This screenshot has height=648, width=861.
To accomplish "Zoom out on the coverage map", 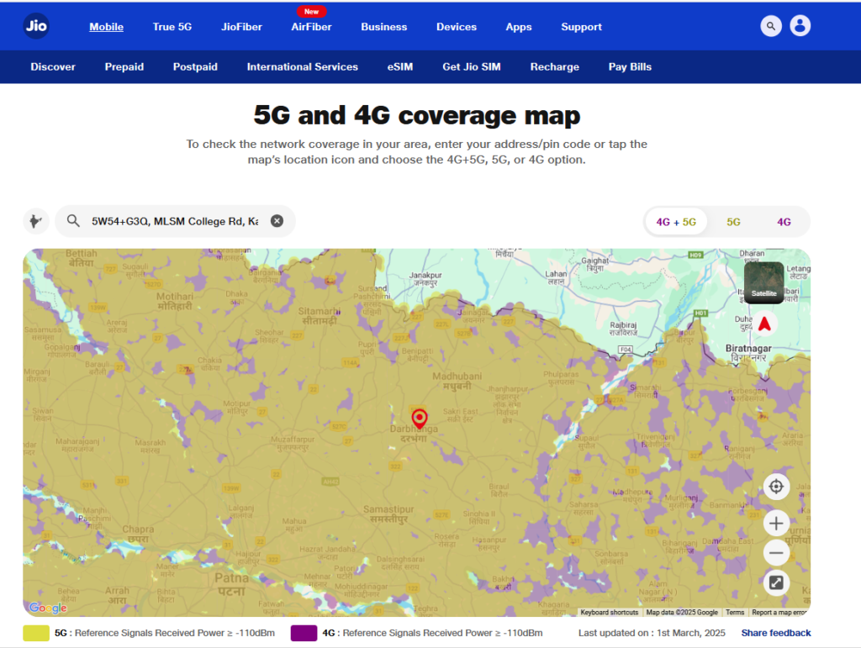I will [776, 552].
